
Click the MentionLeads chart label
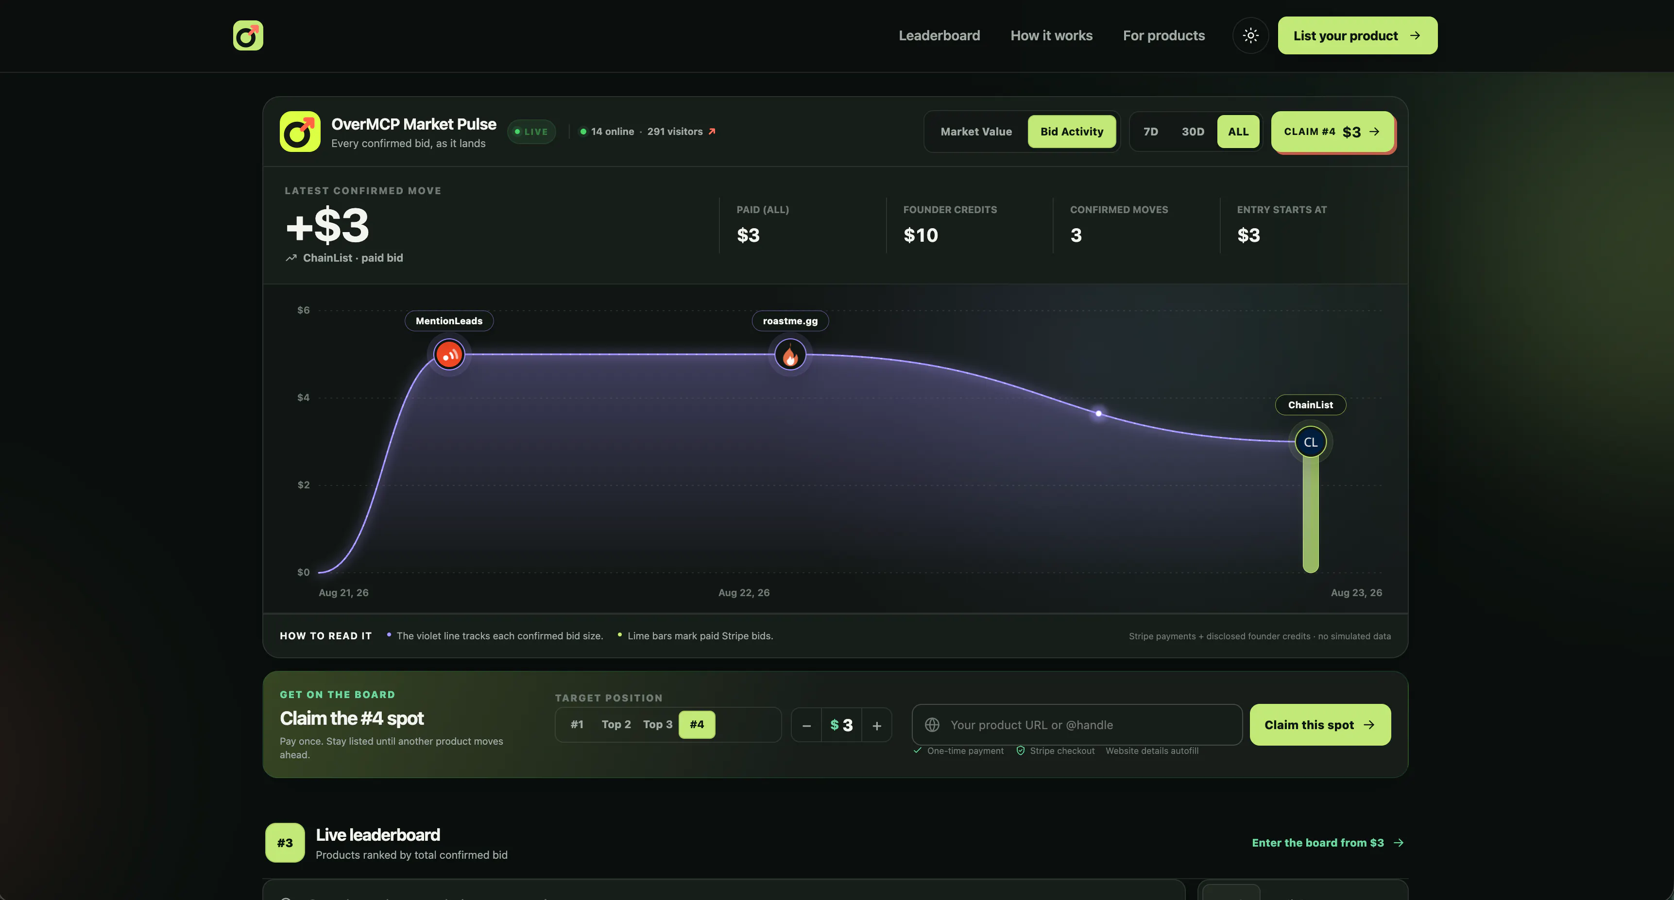(449, 321)
